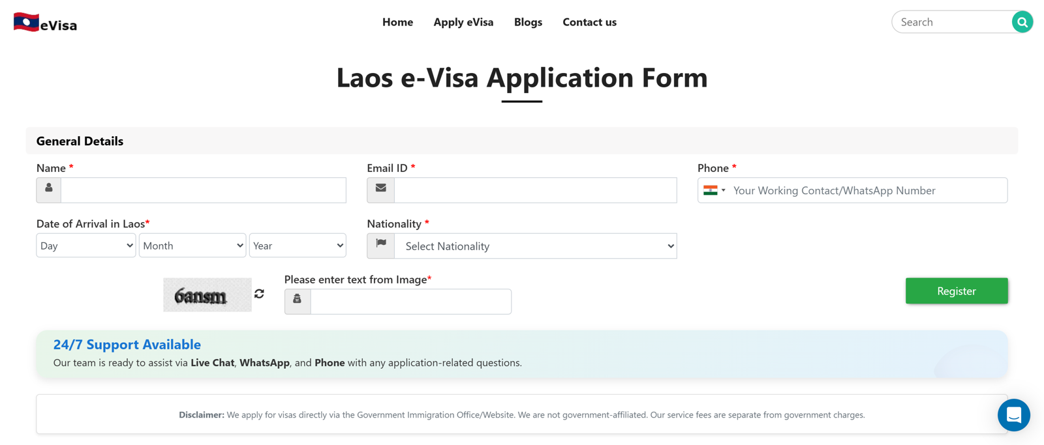The image size is (1044, 445).
Task: Open the Day dropdown
Action: pos(85,246)
